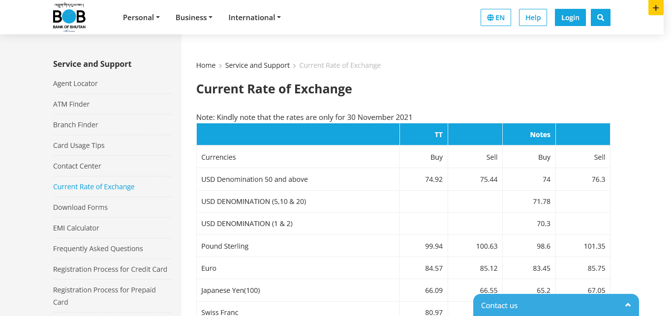The height and width of the screenshot is (316, 672).
Task: Open the Personal dropdown menu
Action: [x=141, y=18]
